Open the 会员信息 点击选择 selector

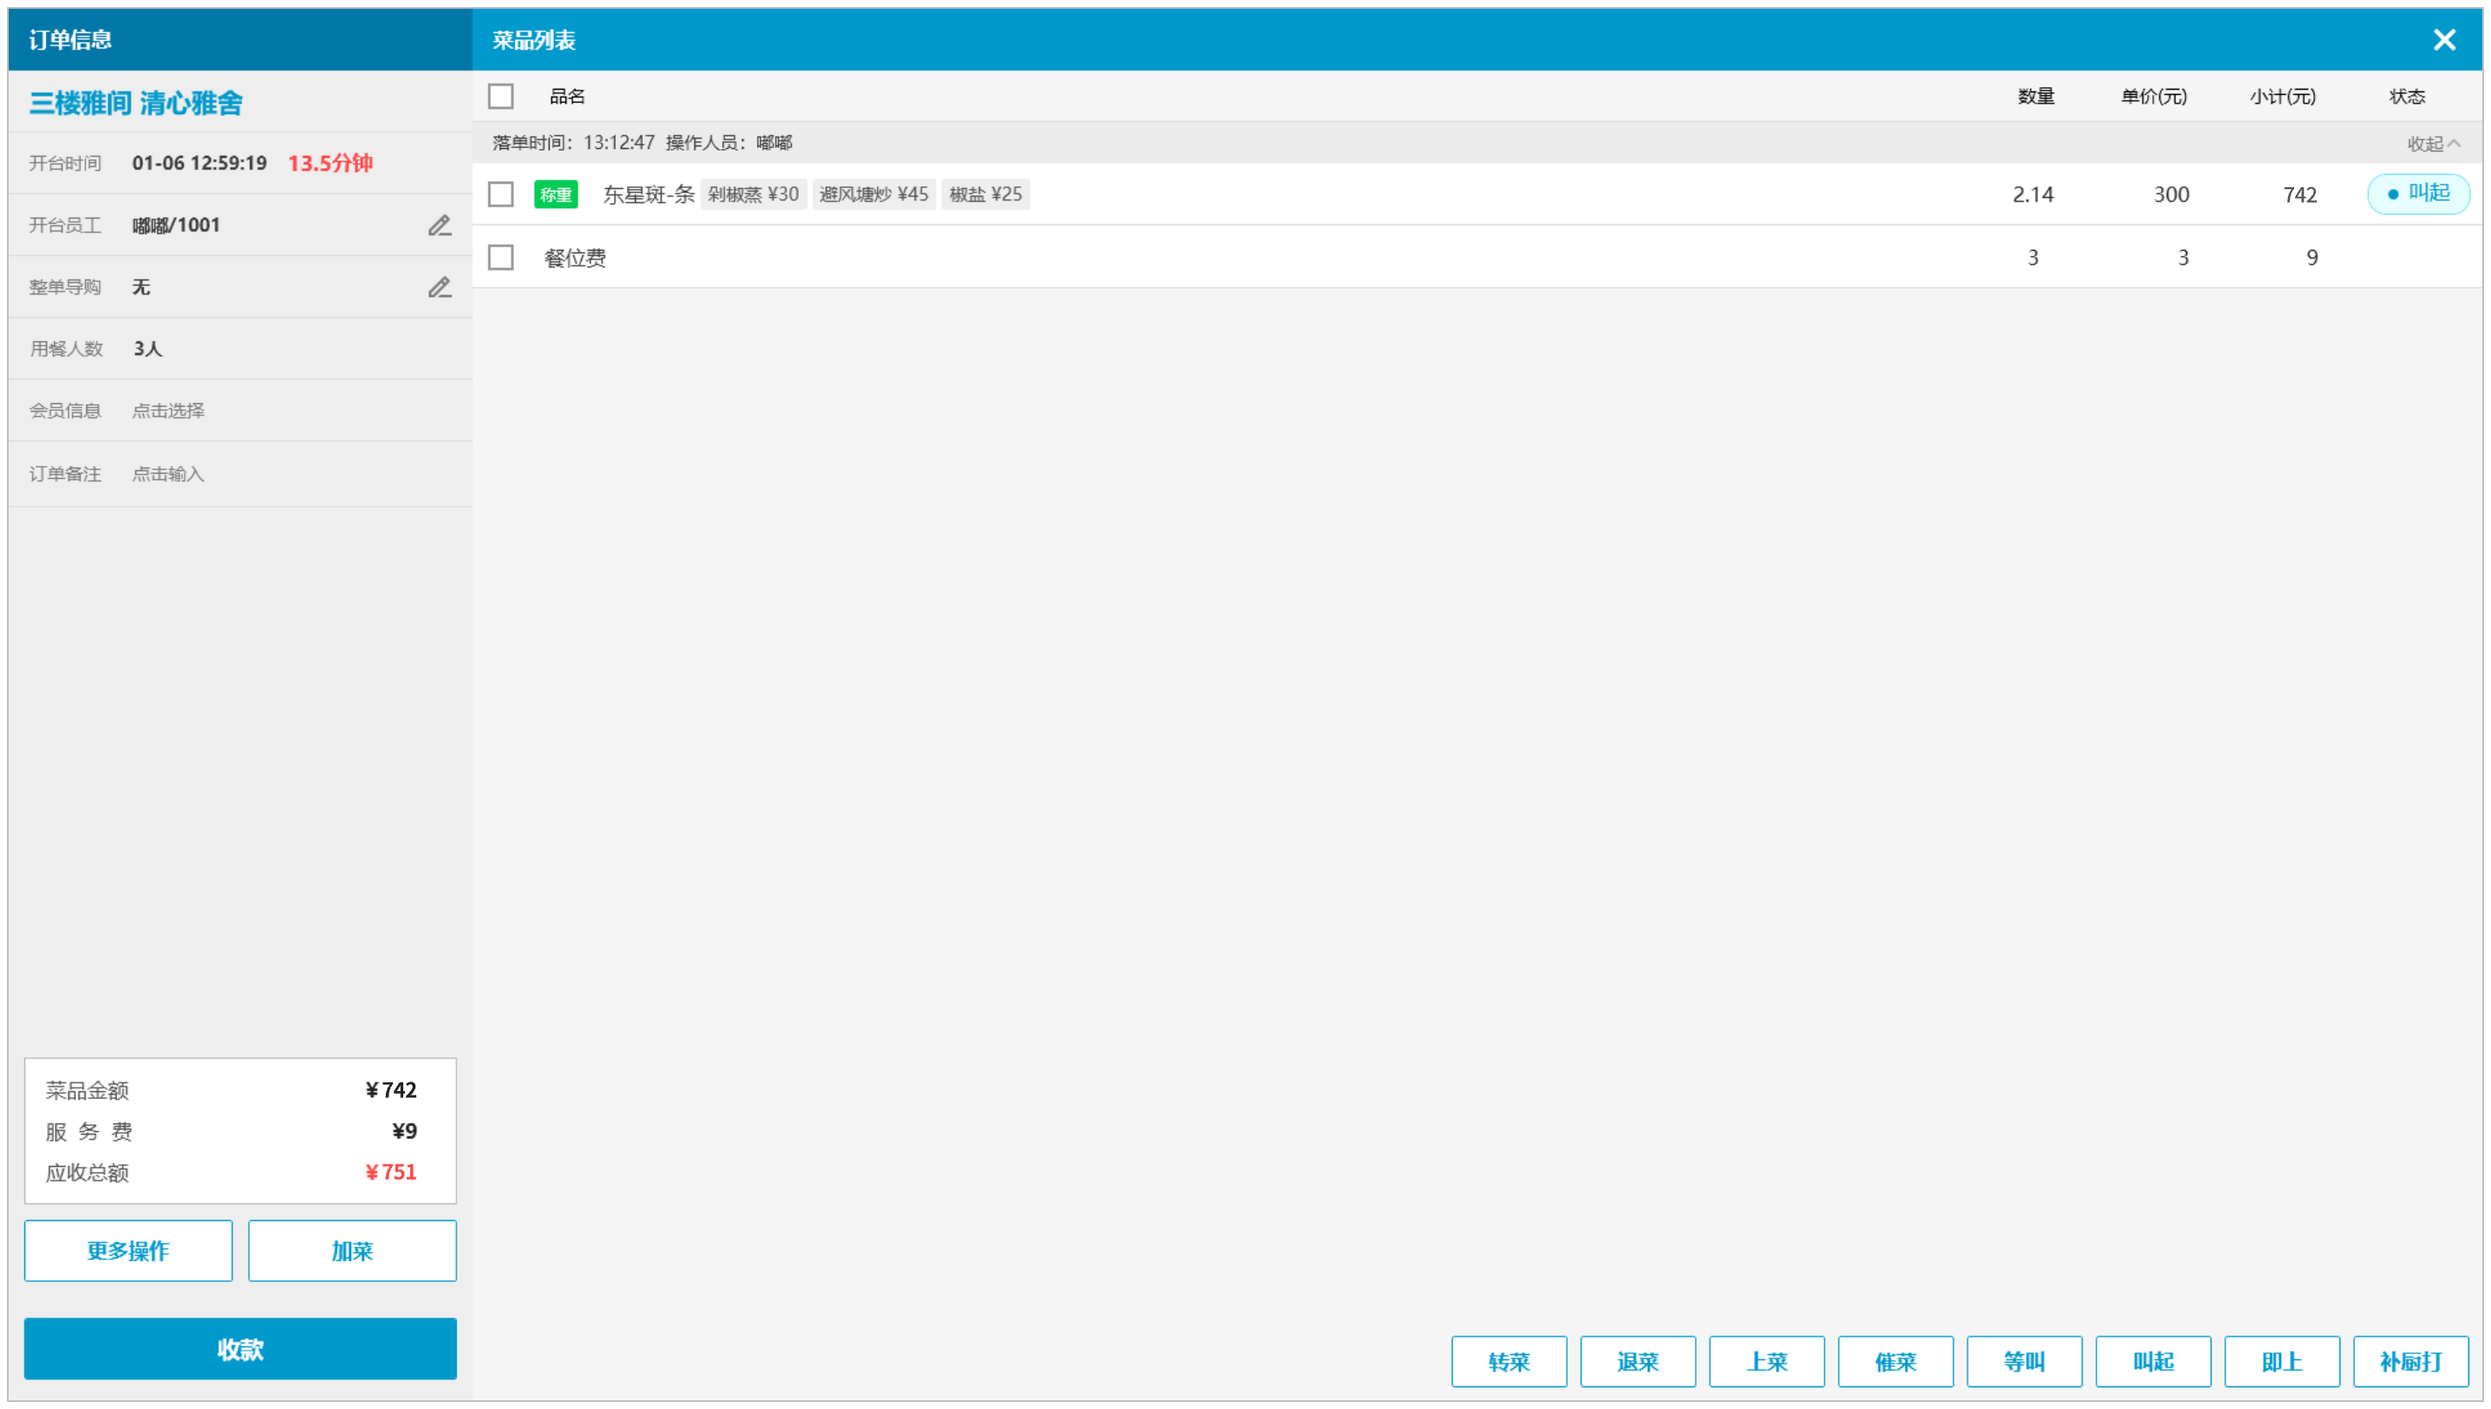tap(168, 410)
